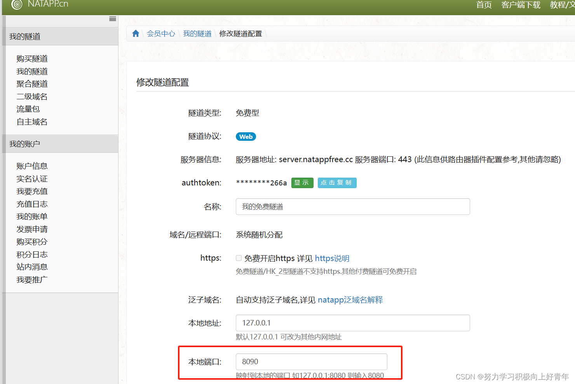The height and width of the screenshot is (384, 575).
Task: Click the 名称 input field
Action: click(x=353, y=207)
